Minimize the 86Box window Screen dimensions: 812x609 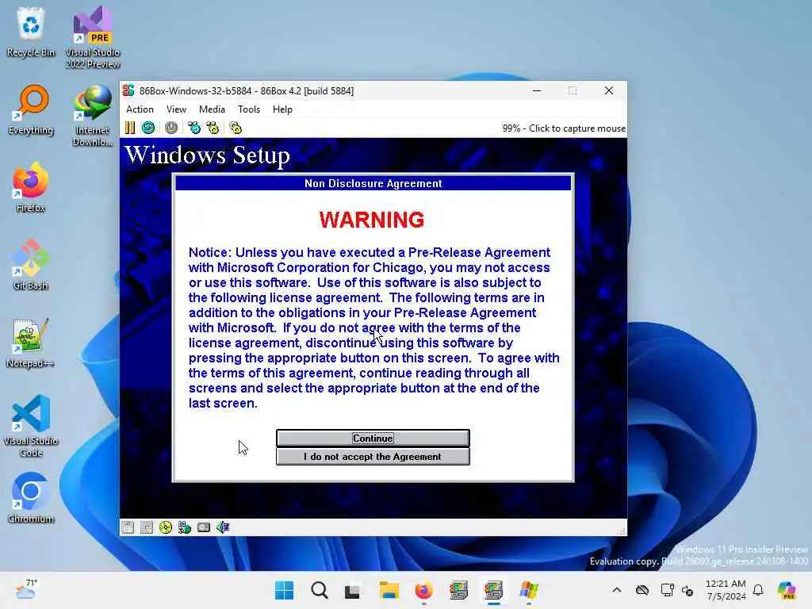pyautogui.click(x=537, y=90)
